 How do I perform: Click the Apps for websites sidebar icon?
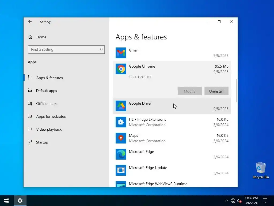click(30, 116)
